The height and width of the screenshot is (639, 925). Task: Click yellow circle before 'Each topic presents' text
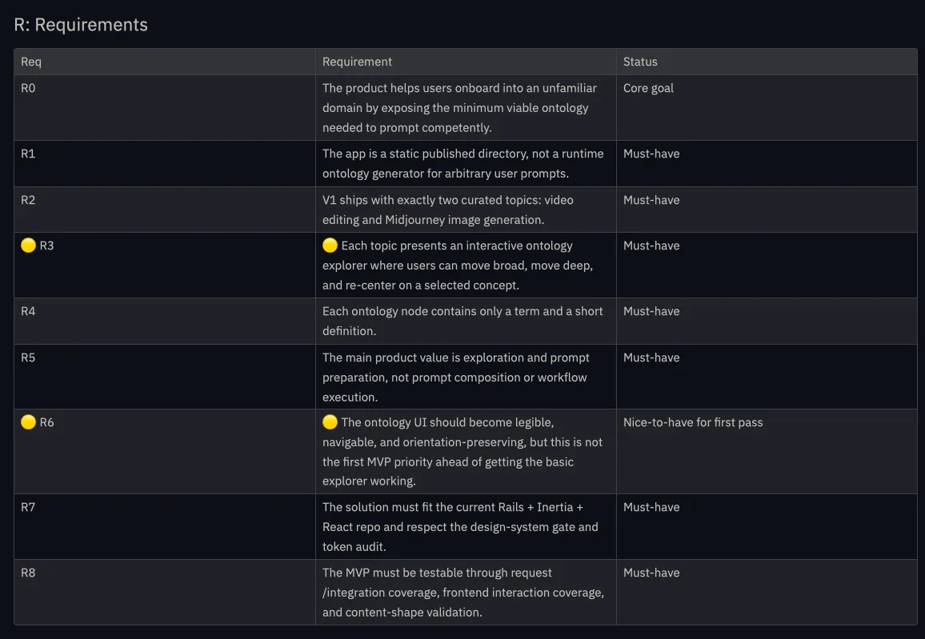click(330, 246)
